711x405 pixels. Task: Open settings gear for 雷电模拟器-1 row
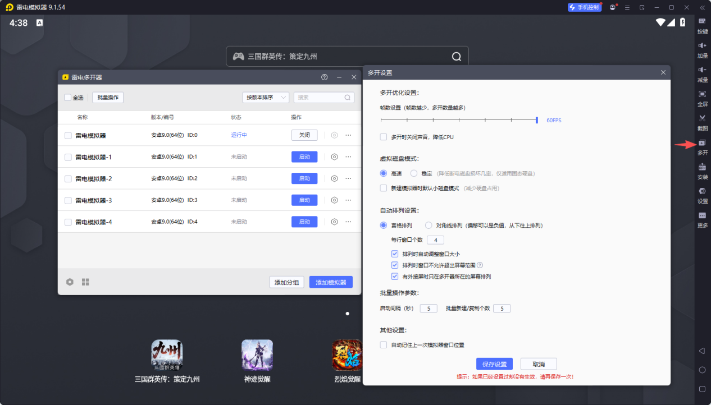pyautogui.click(x=334, y=157)
